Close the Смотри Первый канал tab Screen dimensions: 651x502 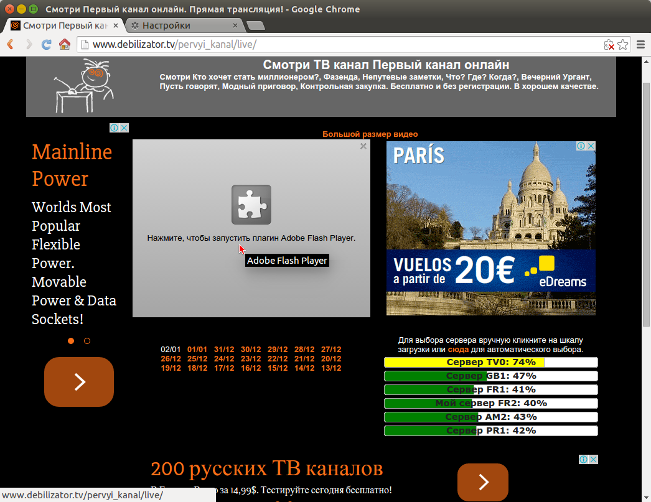point(116,26)
